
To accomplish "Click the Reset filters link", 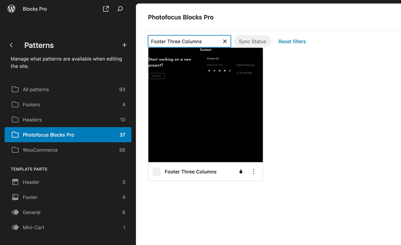I will (x=292, y=41).
